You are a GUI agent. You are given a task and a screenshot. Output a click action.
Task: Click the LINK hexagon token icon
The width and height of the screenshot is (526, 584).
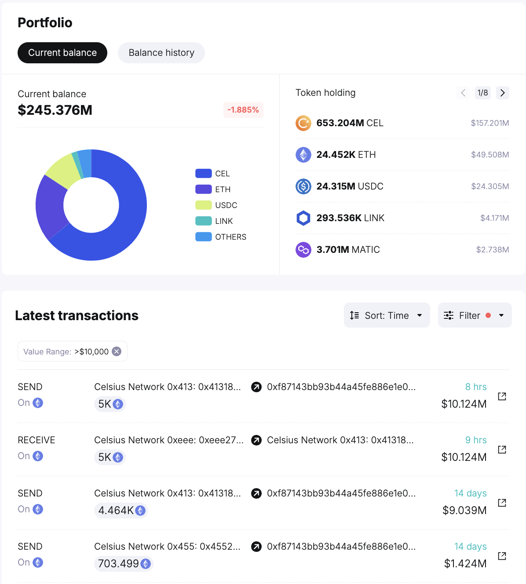coord(303,218)
